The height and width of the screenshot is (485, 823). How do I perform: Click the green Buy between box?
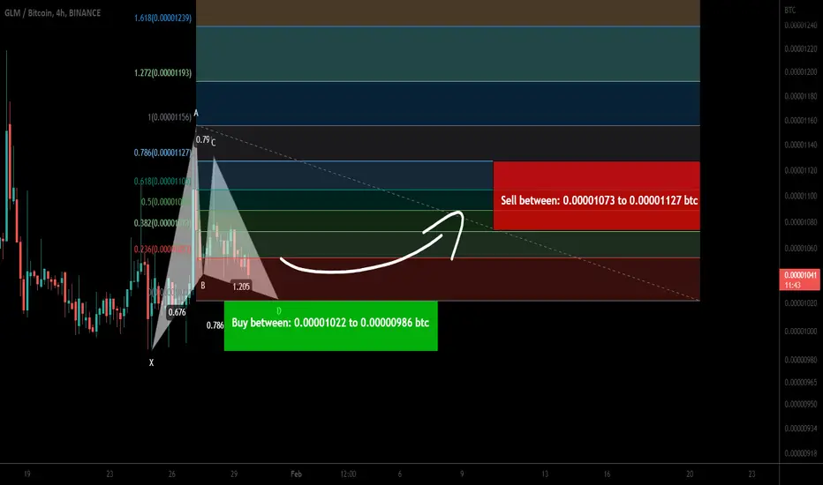tap(330, 325)
